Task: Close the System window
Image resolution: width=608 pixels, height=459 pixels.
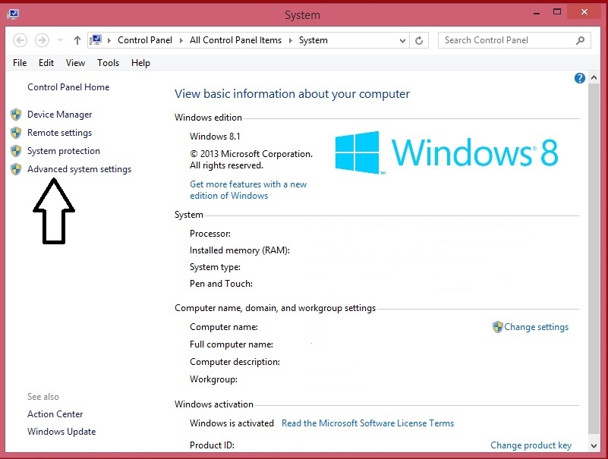Action: pyautogui.click(x=584, y=12)
